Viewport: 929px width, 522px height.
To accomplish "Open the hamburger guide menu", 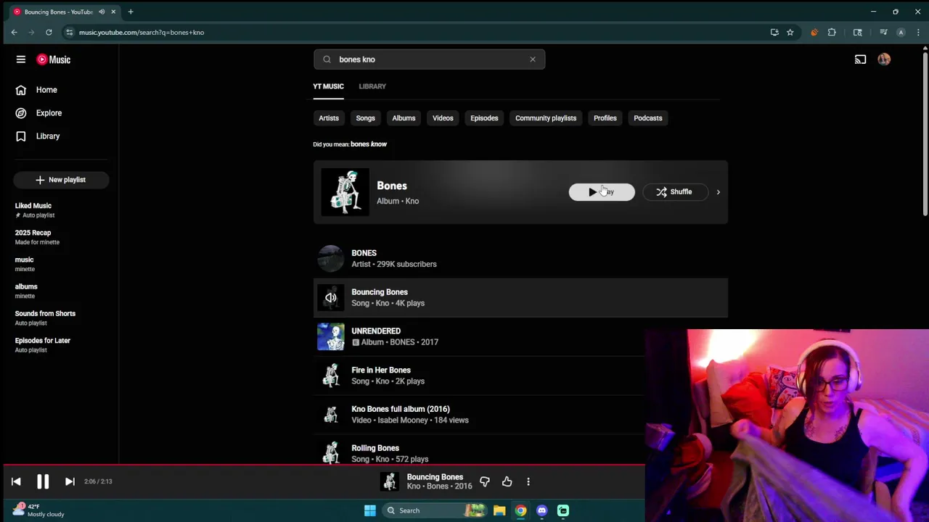I will (21, 59).
